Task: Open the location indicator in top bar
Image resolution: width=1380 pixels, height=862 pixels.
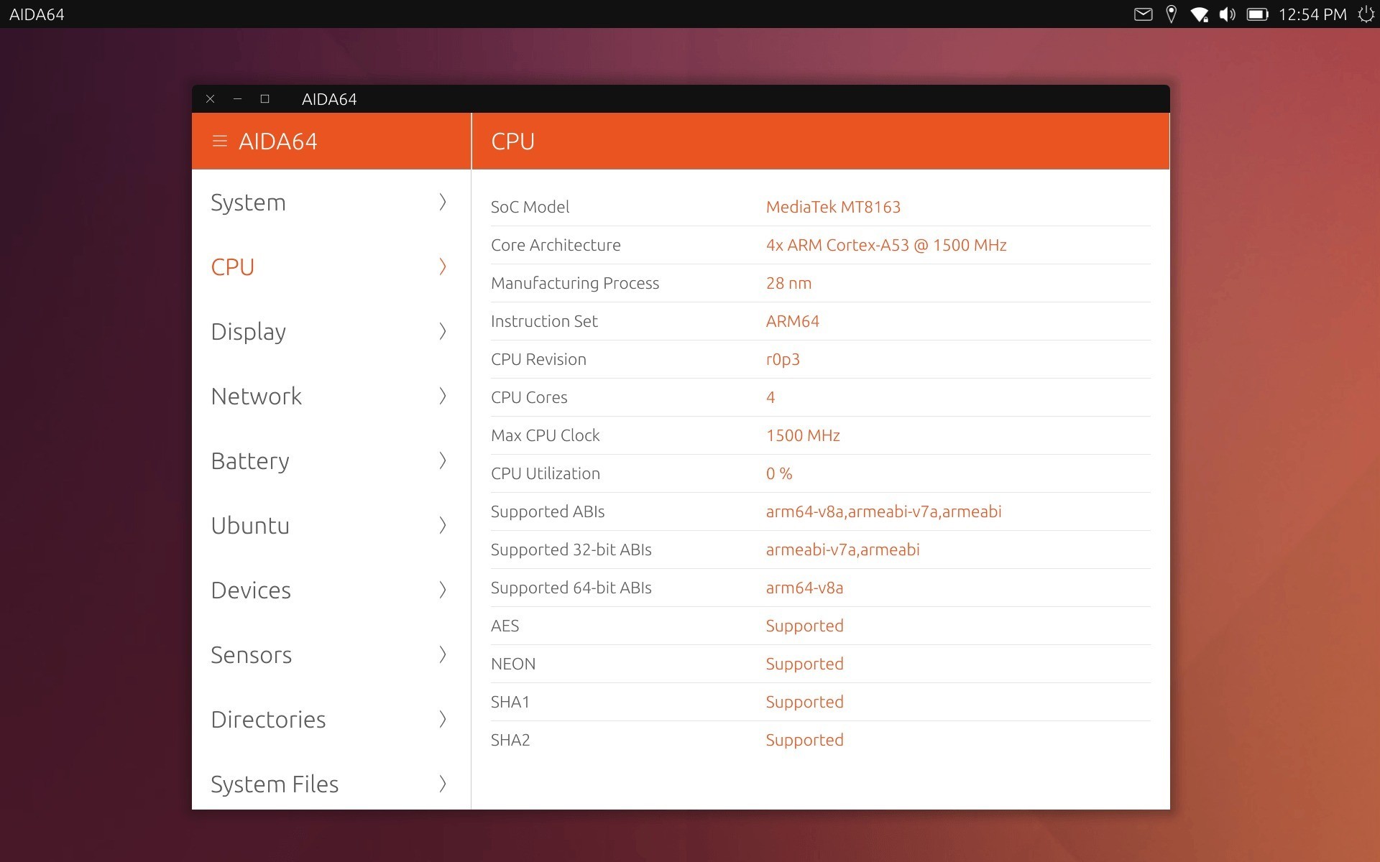Action: (x=1171, y=14)
